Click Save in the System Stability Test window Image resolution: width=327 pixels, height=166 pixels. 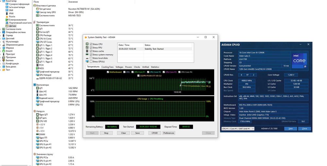click(137, 133)
